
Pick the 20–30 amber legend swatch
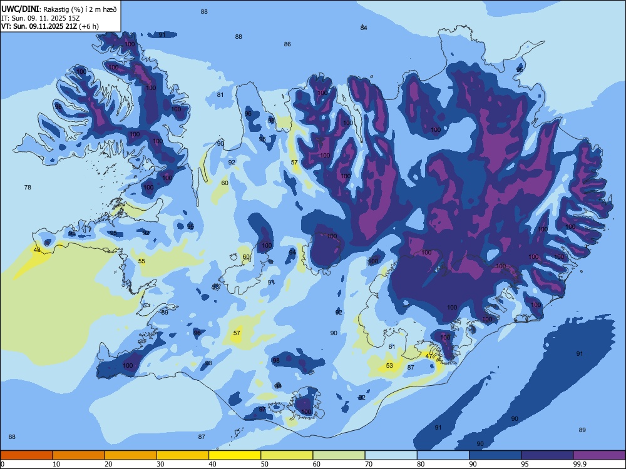point(131,455)
